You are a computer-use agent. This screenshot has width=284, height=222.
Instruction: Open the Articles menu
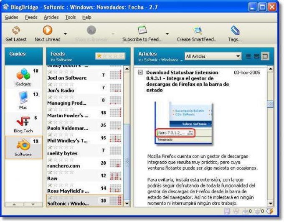pyautogui.click(x=51, y=17)
